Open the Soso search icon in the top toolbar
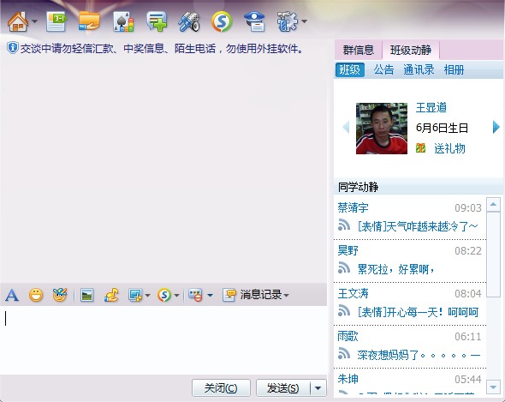This screenshot has width=505, height=402. [x=222, y=21]
